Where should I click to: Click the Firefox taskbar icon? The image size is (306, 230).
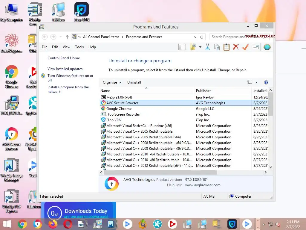[53, 224]
